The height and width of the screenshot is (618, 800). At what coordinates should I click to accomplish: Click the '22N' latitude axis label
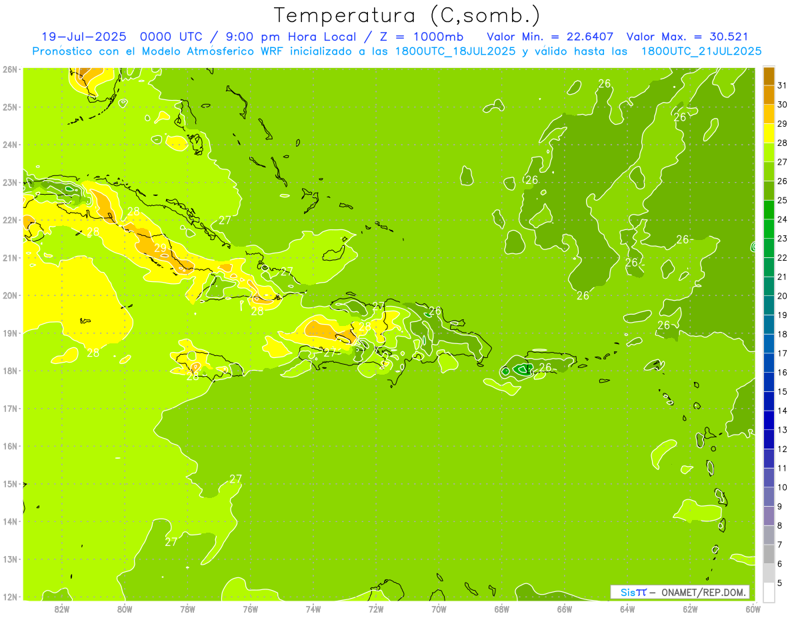(10, 220)
